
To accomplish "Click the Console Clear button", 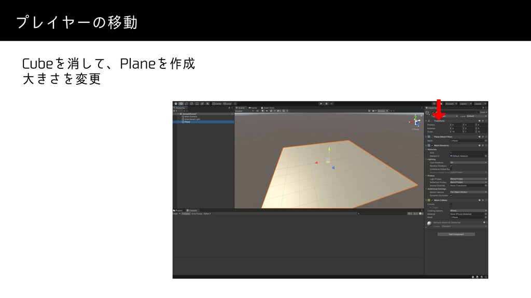I will pyautogui.click(x=175, y=214).
